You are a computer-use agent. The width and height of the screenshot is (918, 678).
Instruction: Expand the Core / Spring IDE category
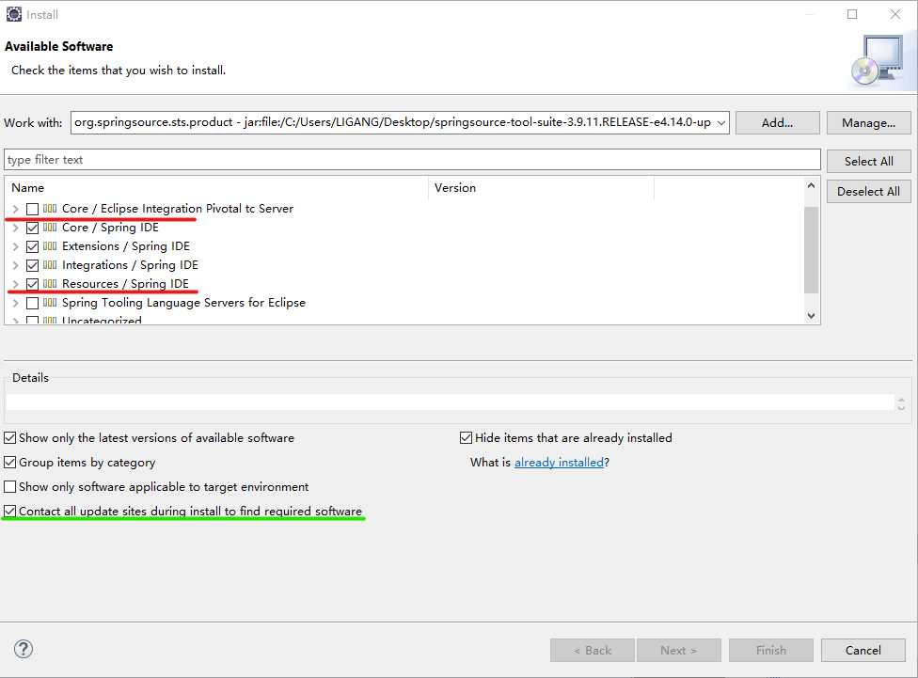[x=16, y=228]
